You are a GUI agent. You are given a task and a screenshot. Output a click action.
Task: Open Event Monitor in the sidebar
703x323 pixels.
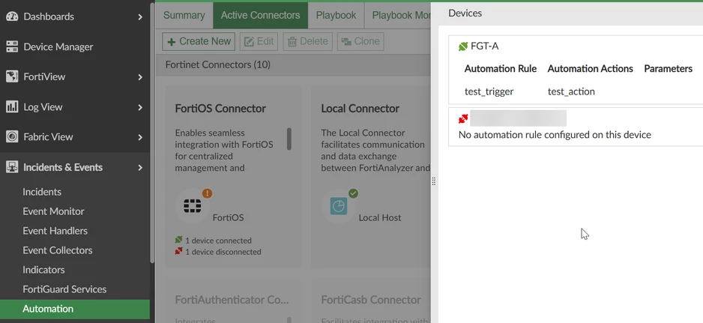tap(53, 211)
